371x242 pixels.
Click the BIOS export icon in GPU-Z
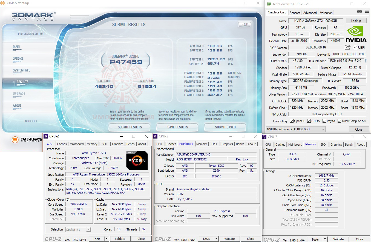point(347,47)
